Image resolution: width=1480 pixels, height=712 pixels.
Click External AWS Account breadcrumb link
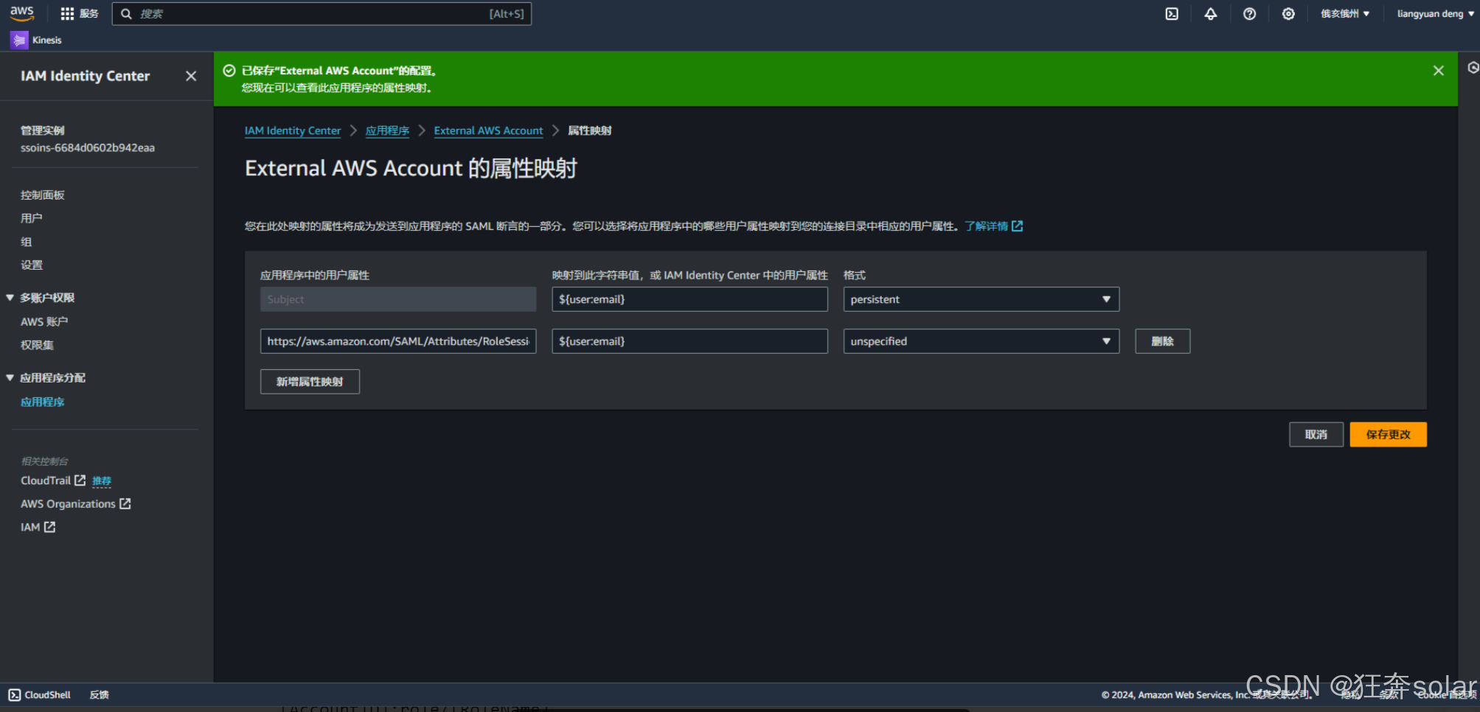488,130
